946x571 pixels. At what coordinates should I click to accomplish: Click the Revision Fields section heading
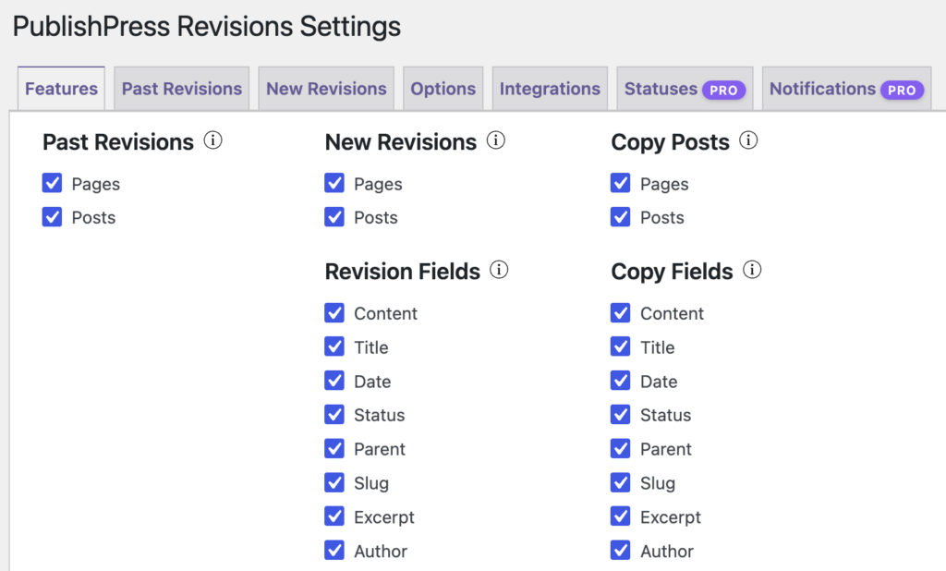pos(403,272)
